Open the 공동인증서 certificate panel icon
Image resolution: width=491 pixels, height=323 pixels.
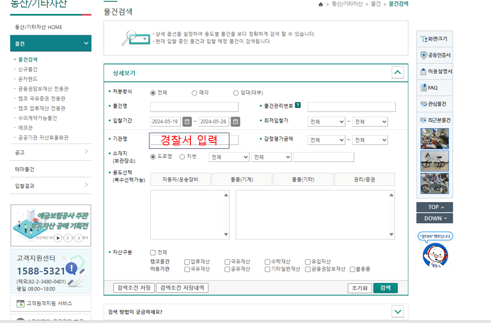(434, 55)
